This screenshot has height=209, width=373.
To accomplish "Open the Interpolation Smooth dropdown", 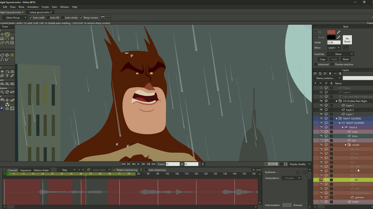I will click(x=291, y=178).
